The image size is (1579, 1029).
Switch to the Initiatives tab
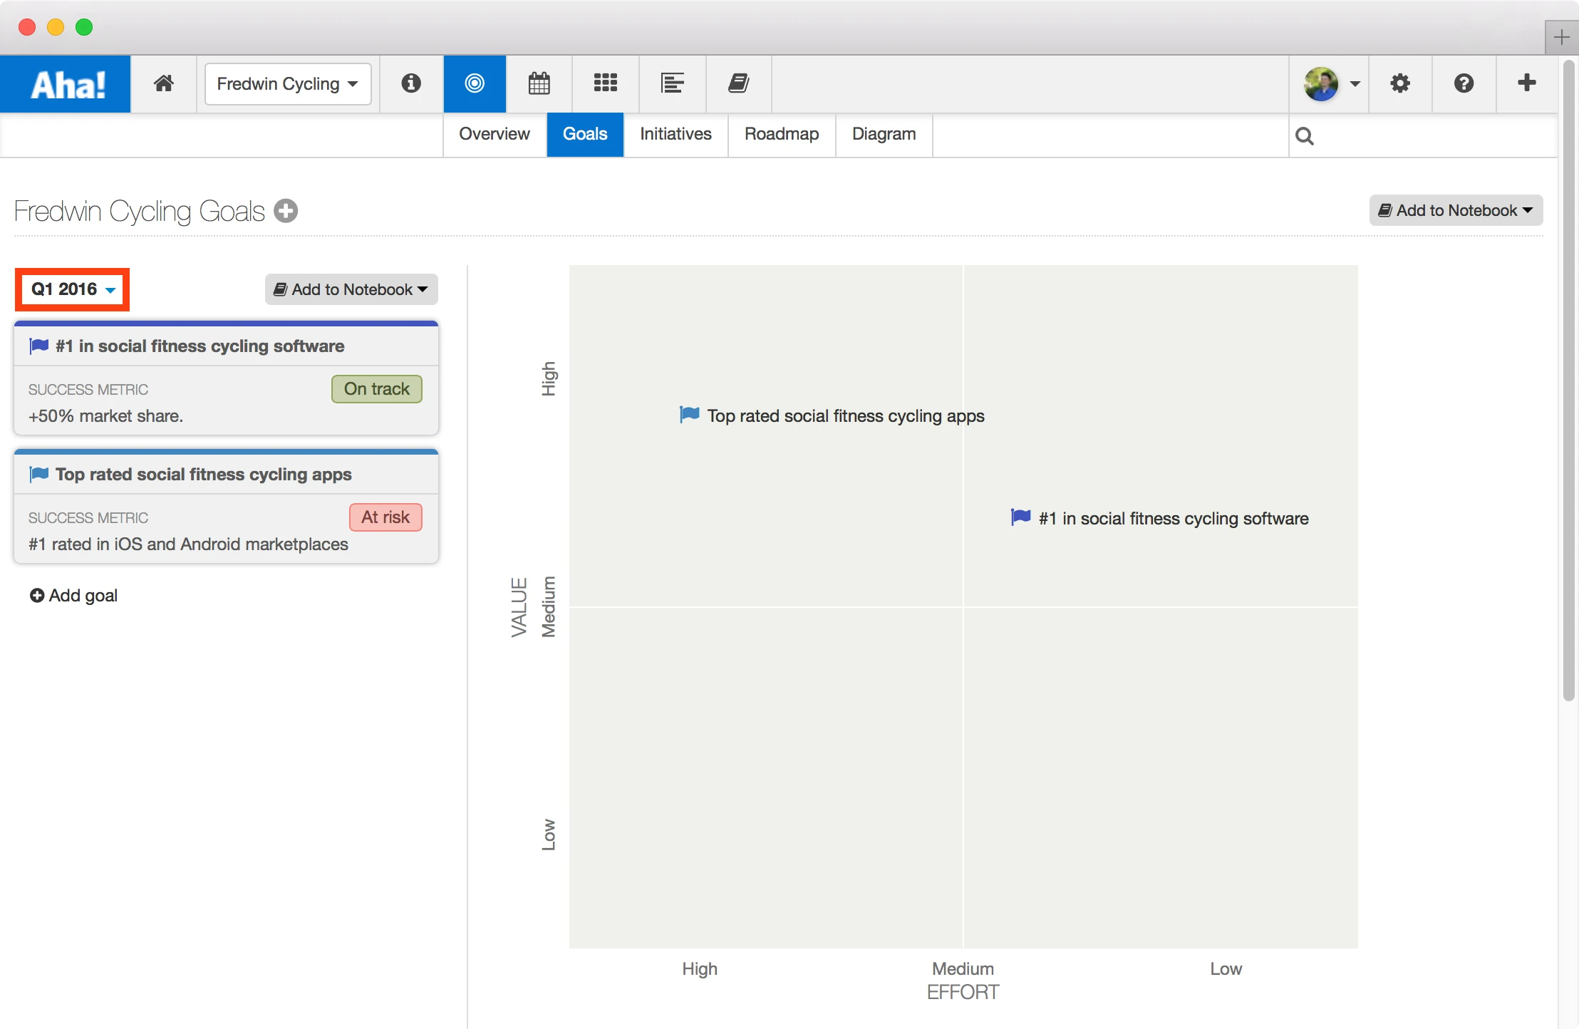(x=675, y=134)
